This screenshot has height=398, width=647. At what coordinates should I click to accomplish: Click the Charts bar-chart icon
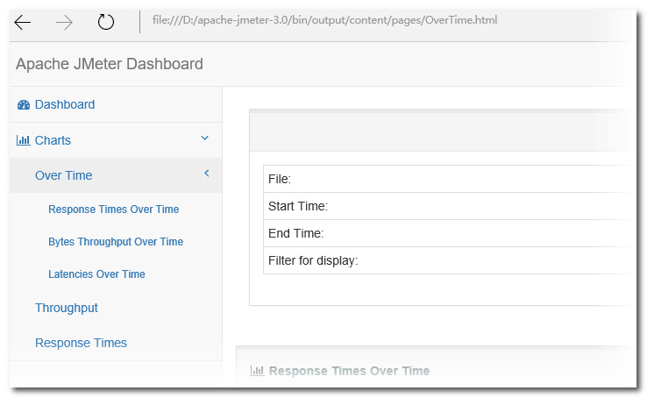click(23, 140)
